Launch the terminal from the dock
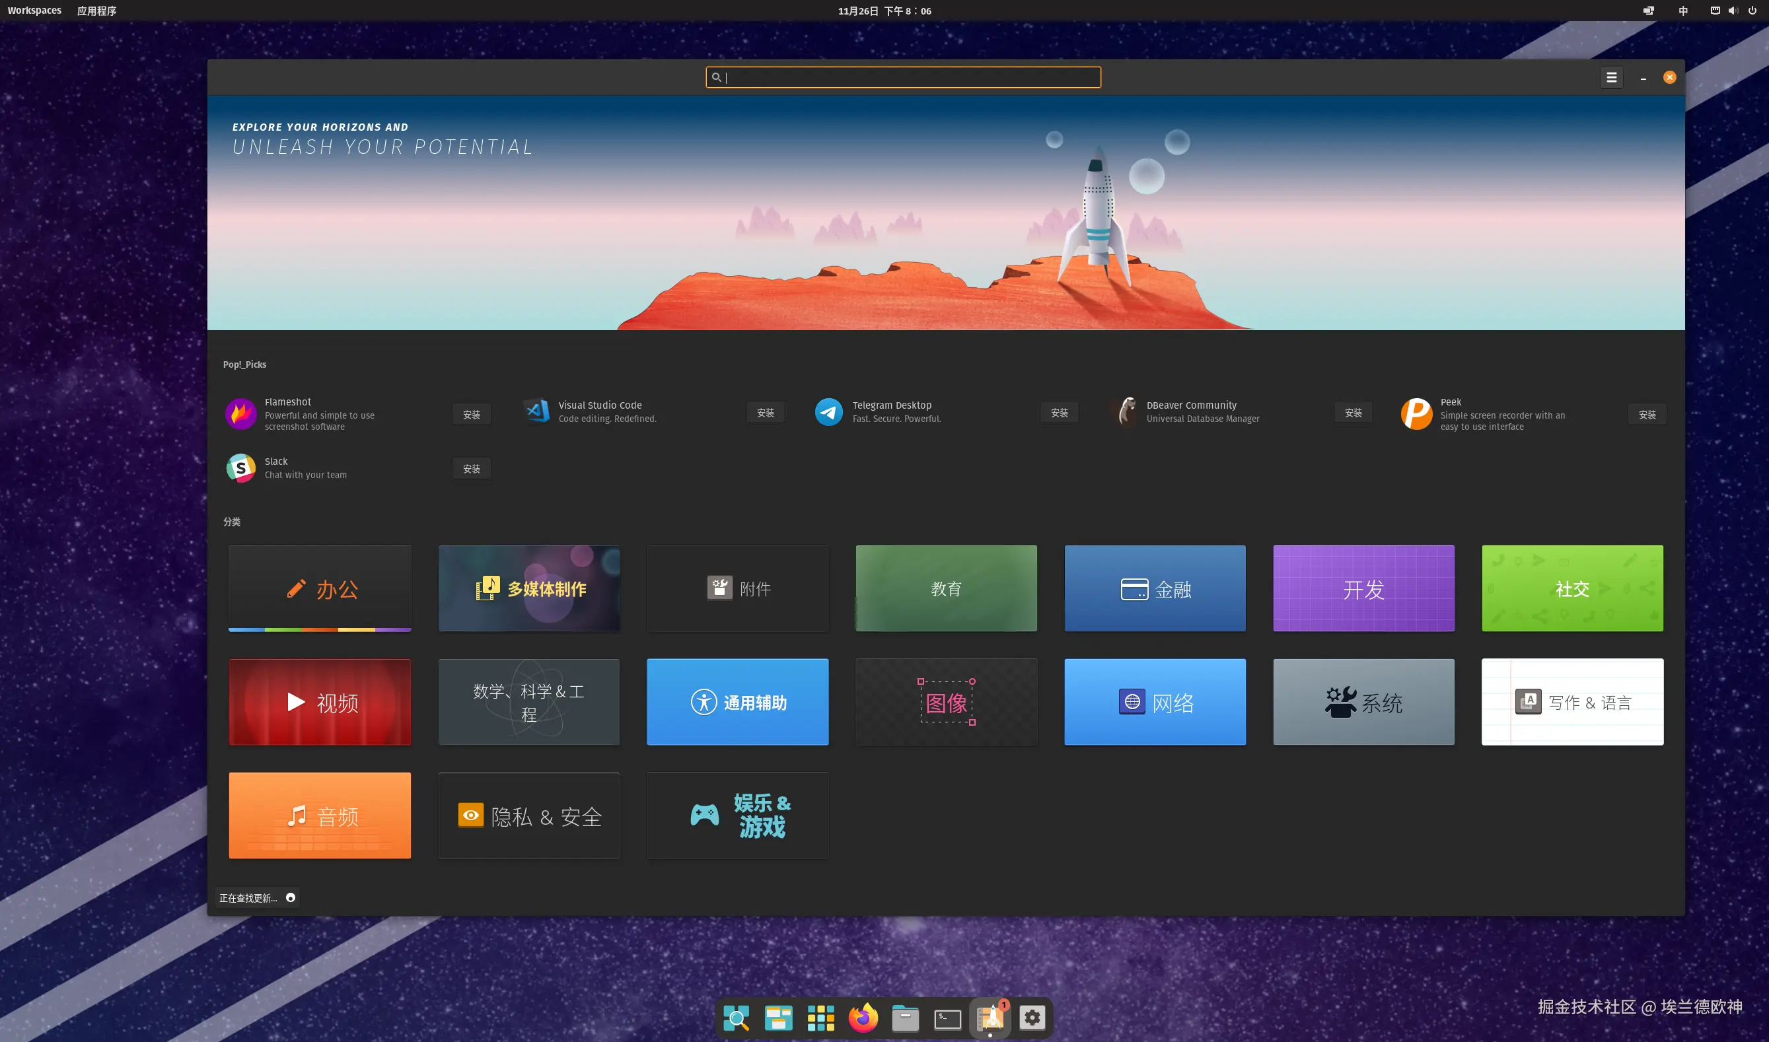Image resolution: width=1769 pixels, height=1042 pixels. point(947,1018)
